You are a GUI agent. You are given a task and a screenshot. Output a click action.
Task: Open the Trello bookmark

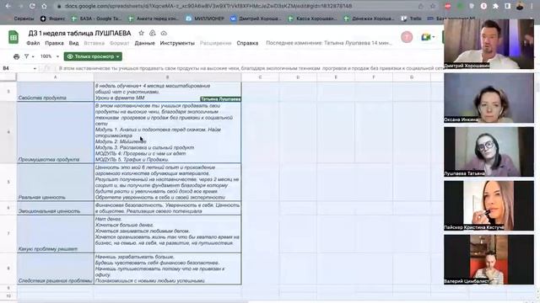pos(411,19)
